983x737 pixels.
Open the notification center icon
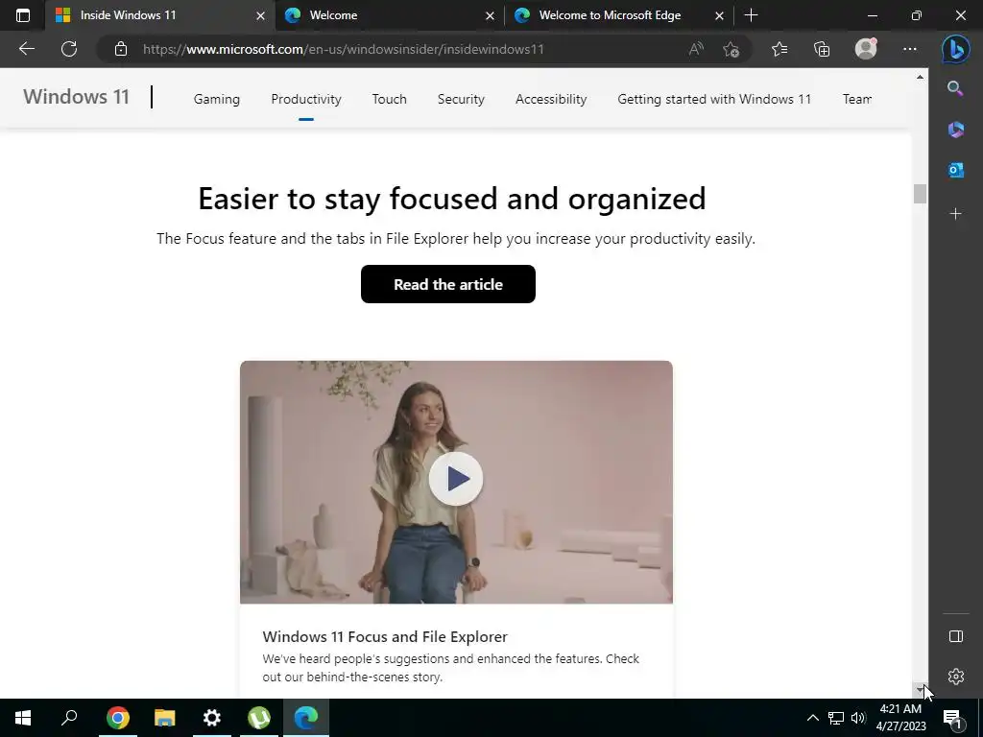[952, 718]
